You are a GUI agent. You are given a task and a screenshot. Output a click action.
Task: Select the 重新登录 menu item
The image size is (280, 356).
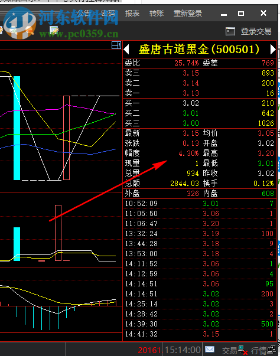point(188,14)
